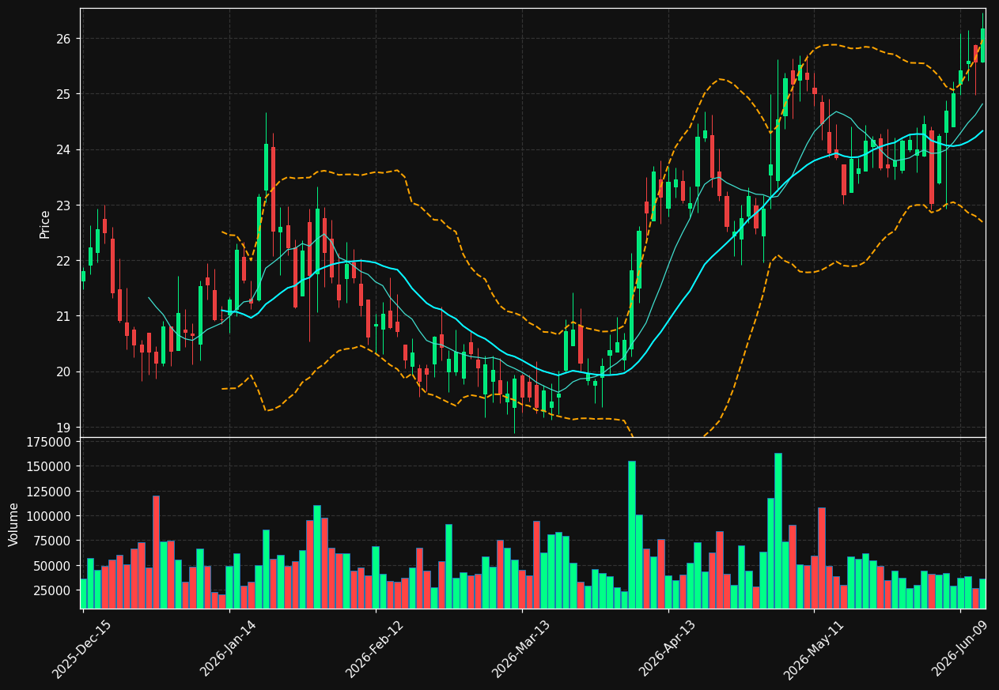999x690 pixels.
Task: Click the price axis value 21
Action: pyautogui.click(x=64, y=316)
